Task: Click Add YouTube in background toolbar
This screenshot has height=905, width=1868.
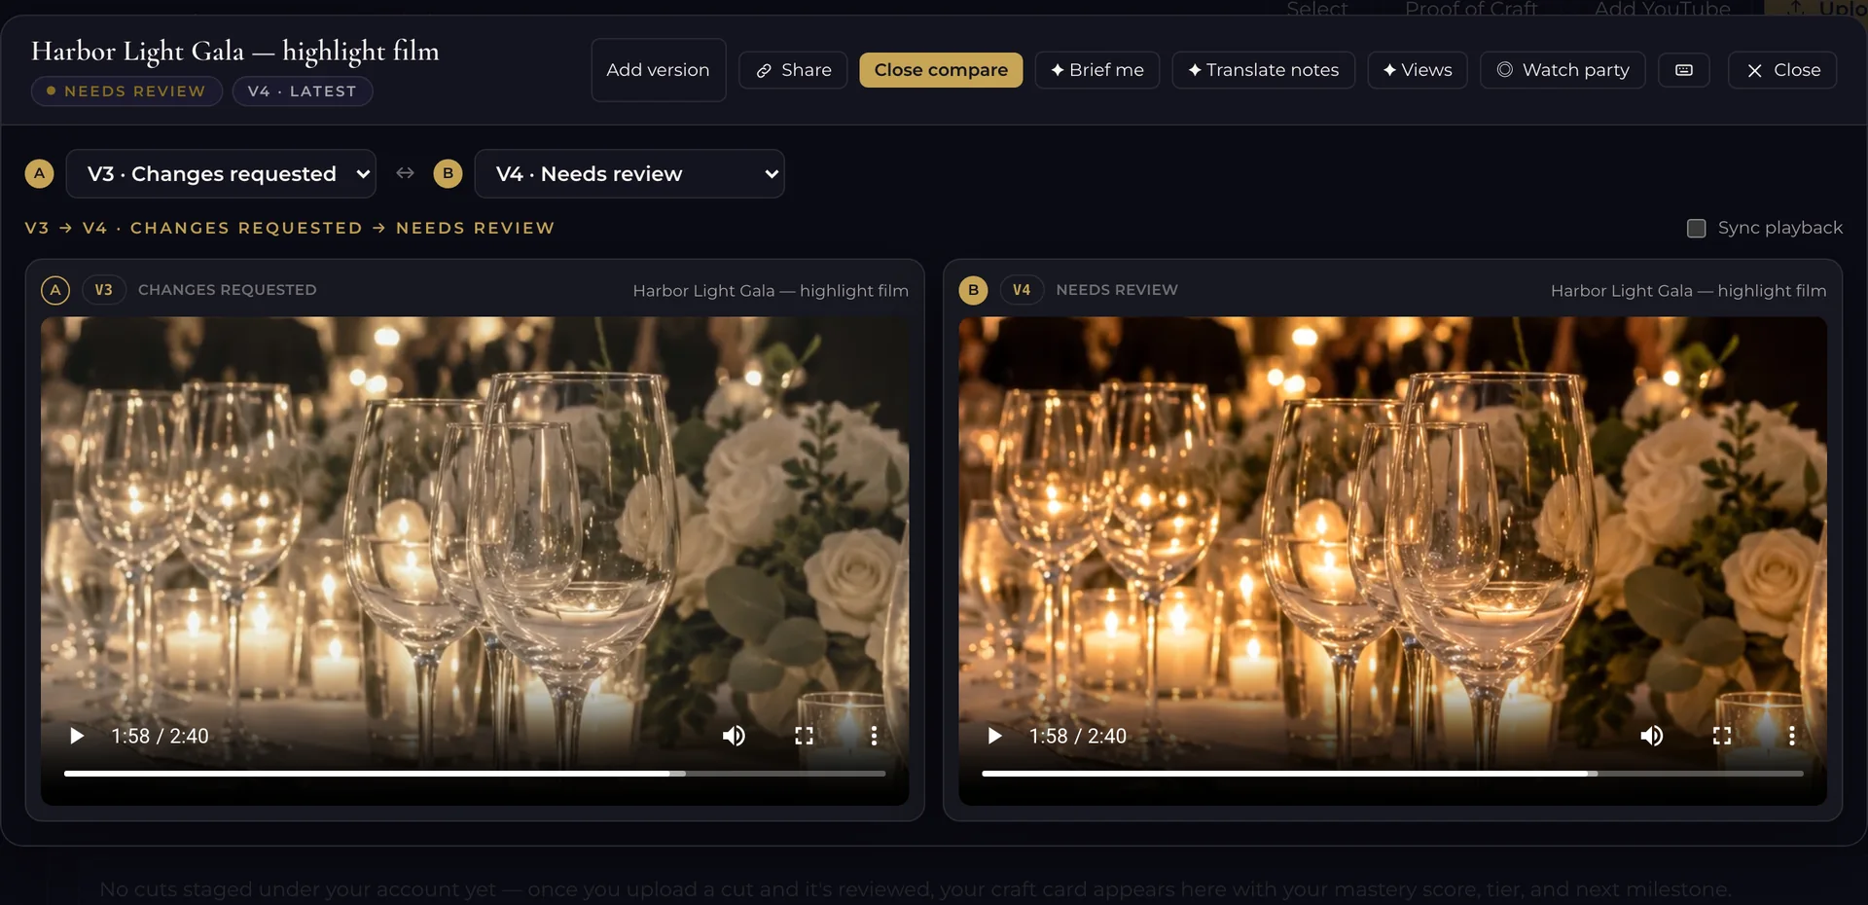Action: [1662, 10]
